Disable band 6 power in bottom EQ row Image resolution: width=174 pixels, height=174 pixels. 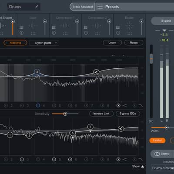(x=70, y=160)
